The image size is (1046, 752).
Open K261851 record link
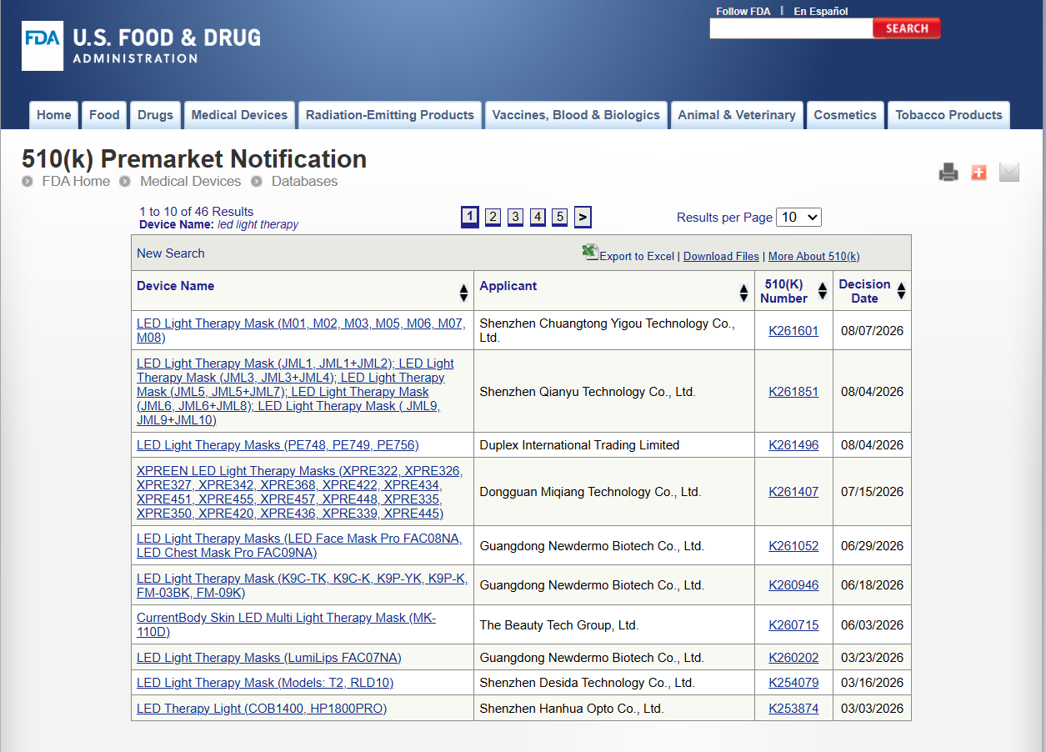pos(793,392)
